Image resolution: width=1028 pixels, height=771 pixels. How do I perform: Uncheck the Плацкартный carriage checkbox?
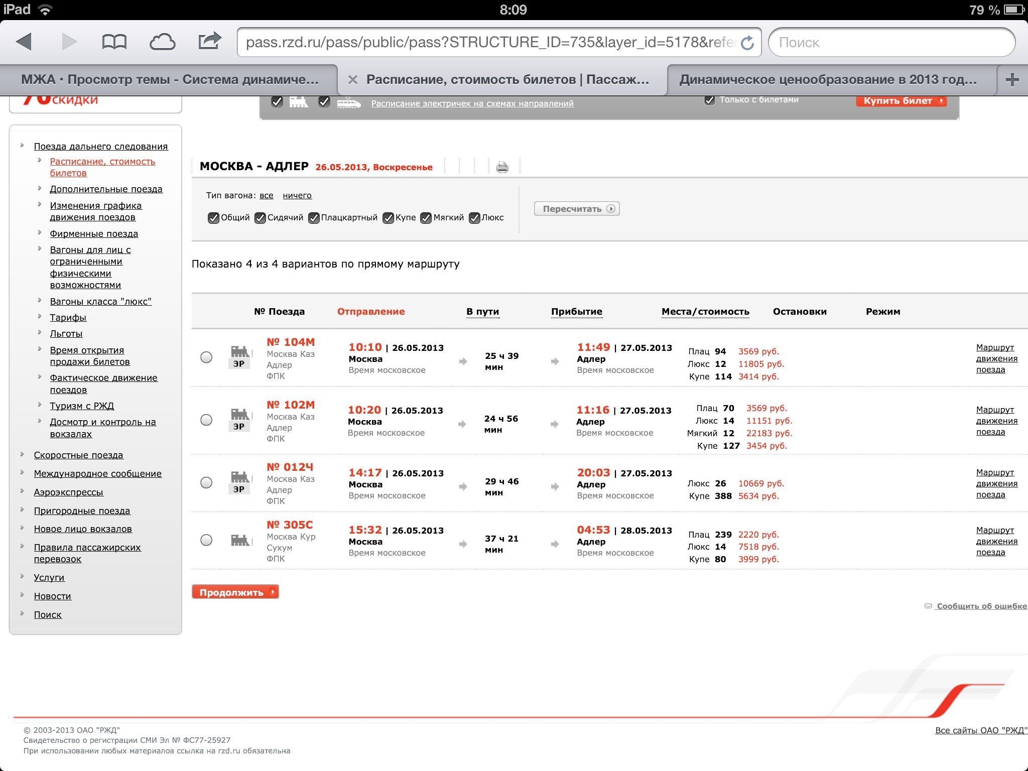314,218
